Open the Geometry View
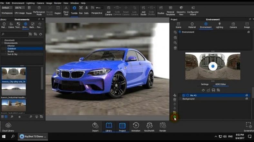Screen dimensions: 254x142 click(x=181, y=8)
